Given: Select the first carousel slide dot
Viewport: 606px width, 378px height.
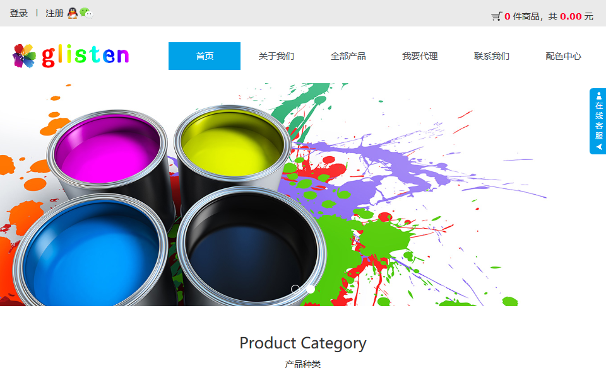Looking at the screenshot, I should [x=295, y=289].
